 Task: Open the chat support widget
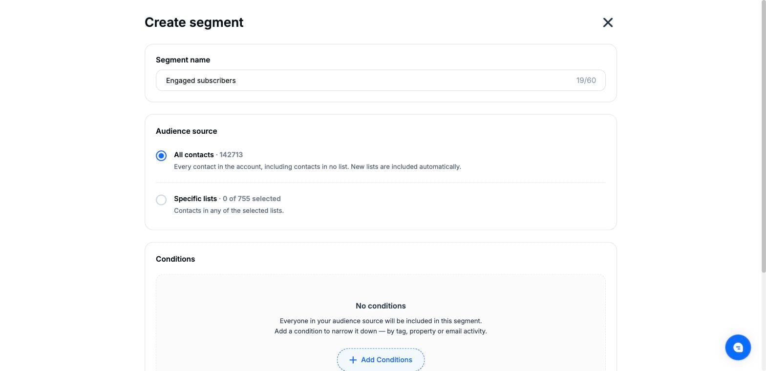[738, 348]
